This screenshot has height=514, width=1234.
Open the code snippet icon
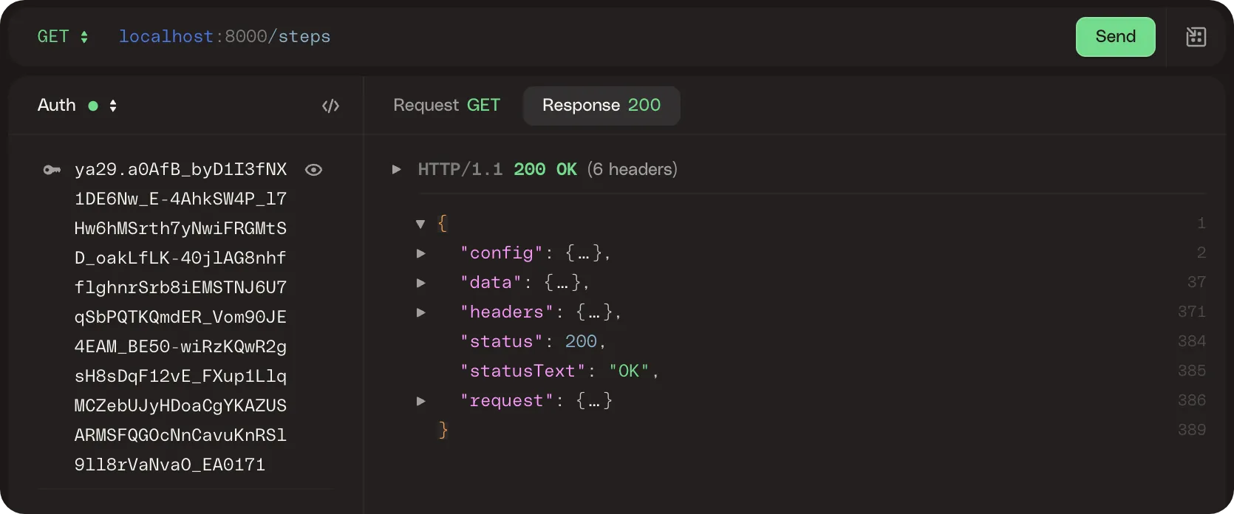[330, 106]
